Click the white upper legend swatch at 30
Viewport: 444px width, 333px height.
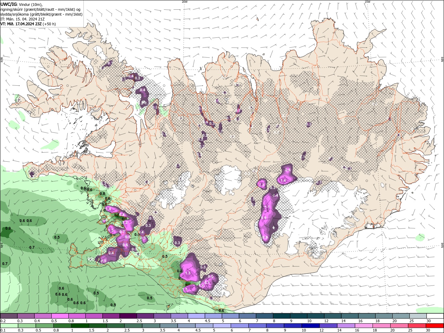coord(435,316)
